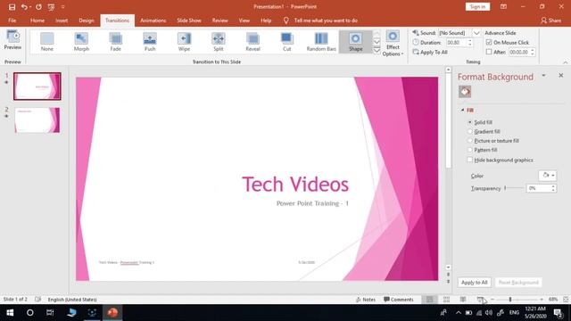Save the presentation from Quick Access toolbar
571x321 pixels.
tap(12, 7)
